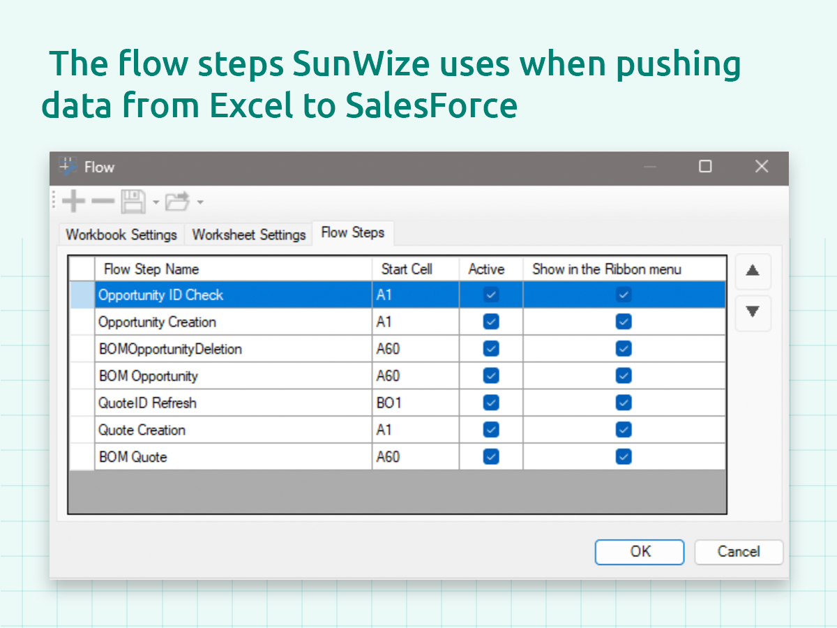
Task: Maximize the Flow dialog window
Action: click(705, 167)
